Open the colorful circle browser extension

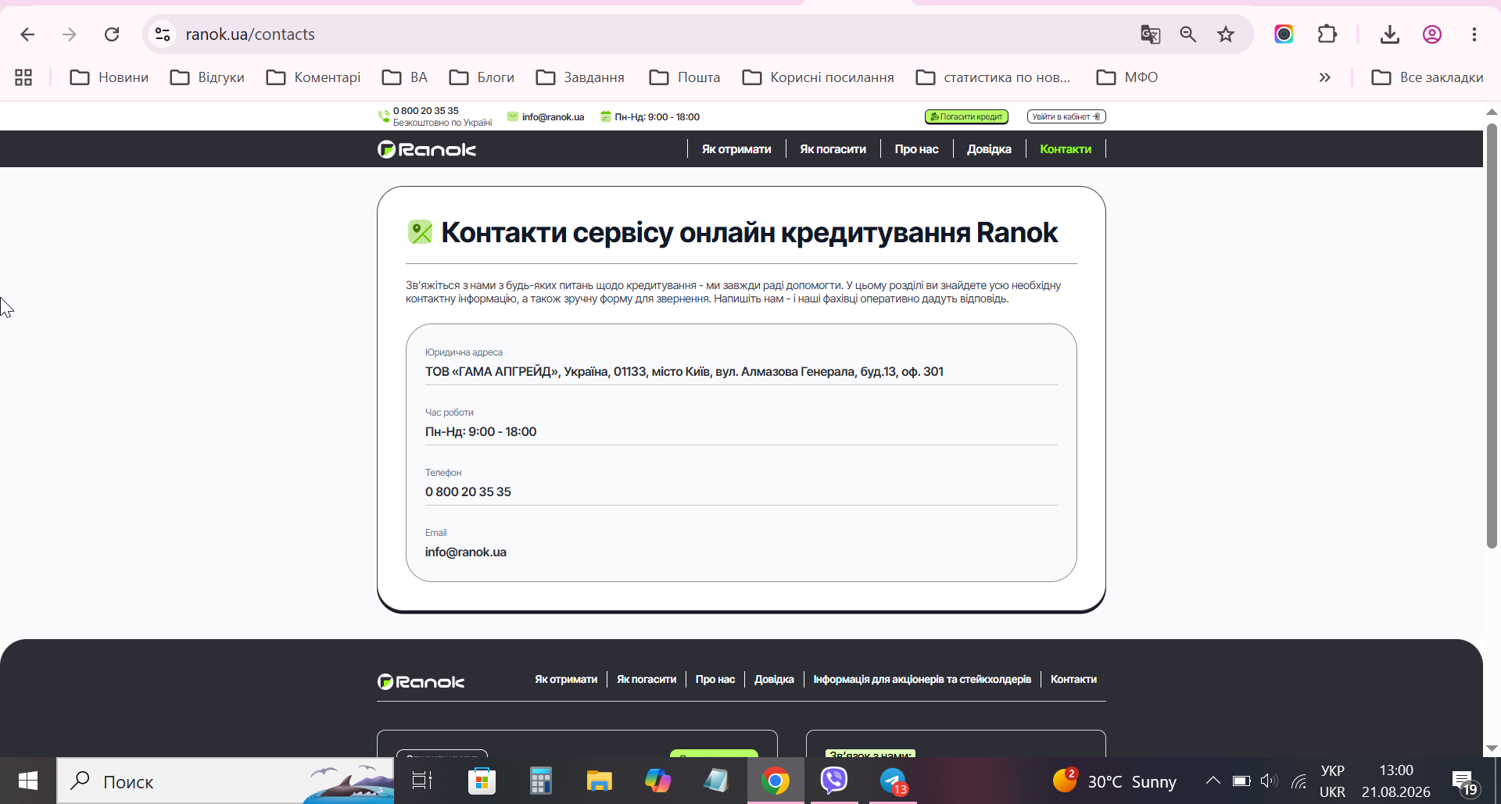(1284, 34)
